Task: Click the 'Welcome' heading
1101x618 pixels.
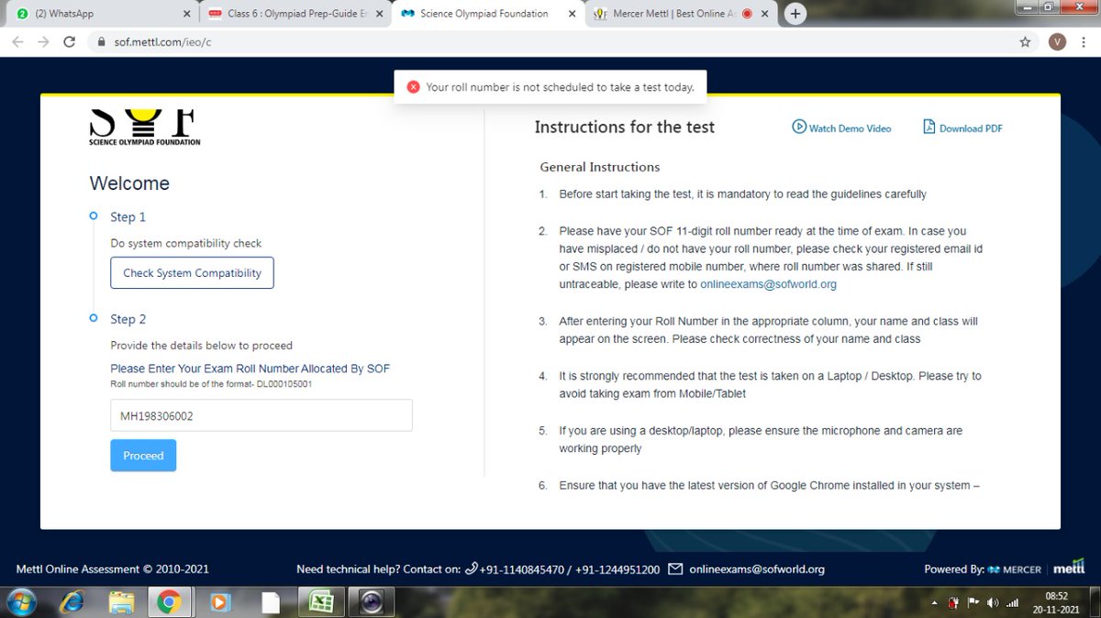Action: coord(129,183)
